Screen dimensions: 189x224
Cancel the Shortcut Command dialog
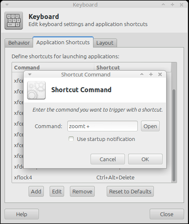[x=108, y=159]
